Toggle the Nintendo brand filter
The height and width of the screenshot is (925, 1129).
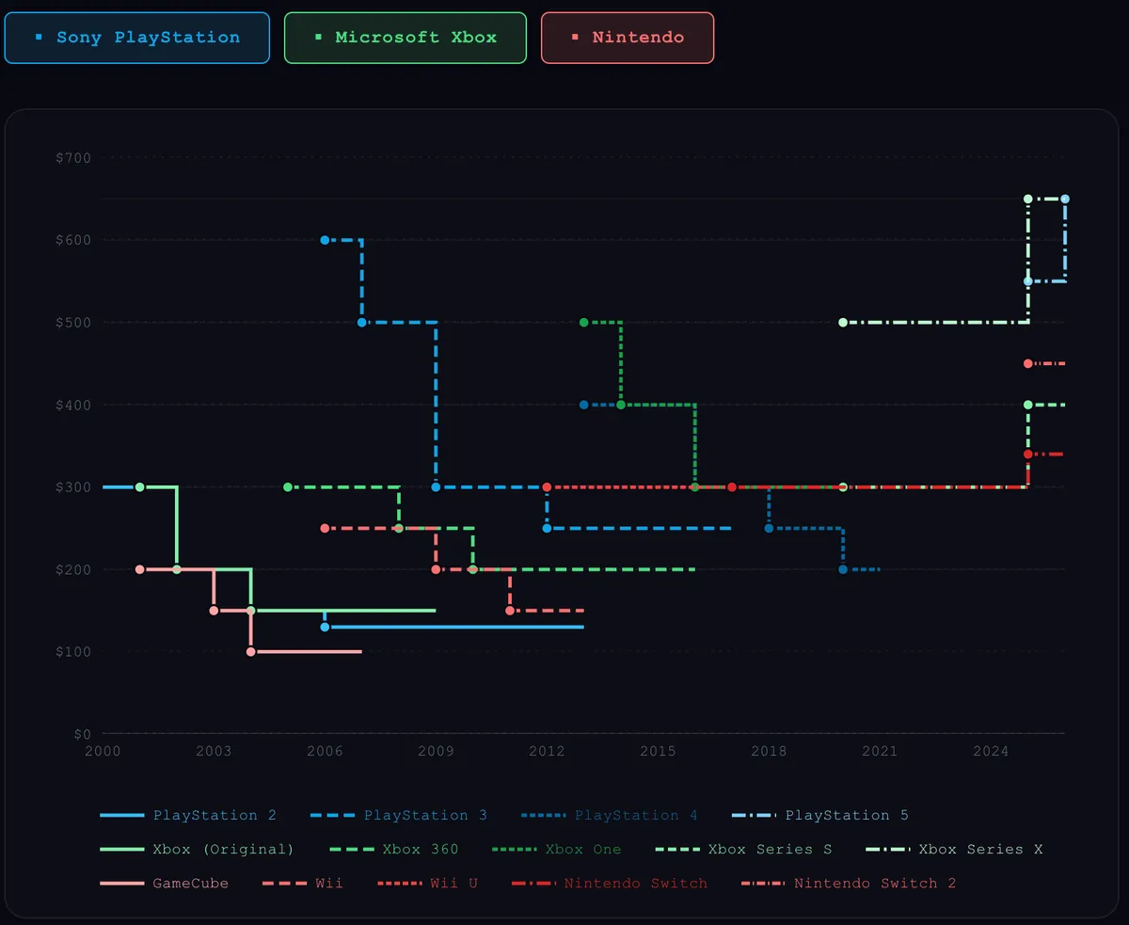click(628, 38)
